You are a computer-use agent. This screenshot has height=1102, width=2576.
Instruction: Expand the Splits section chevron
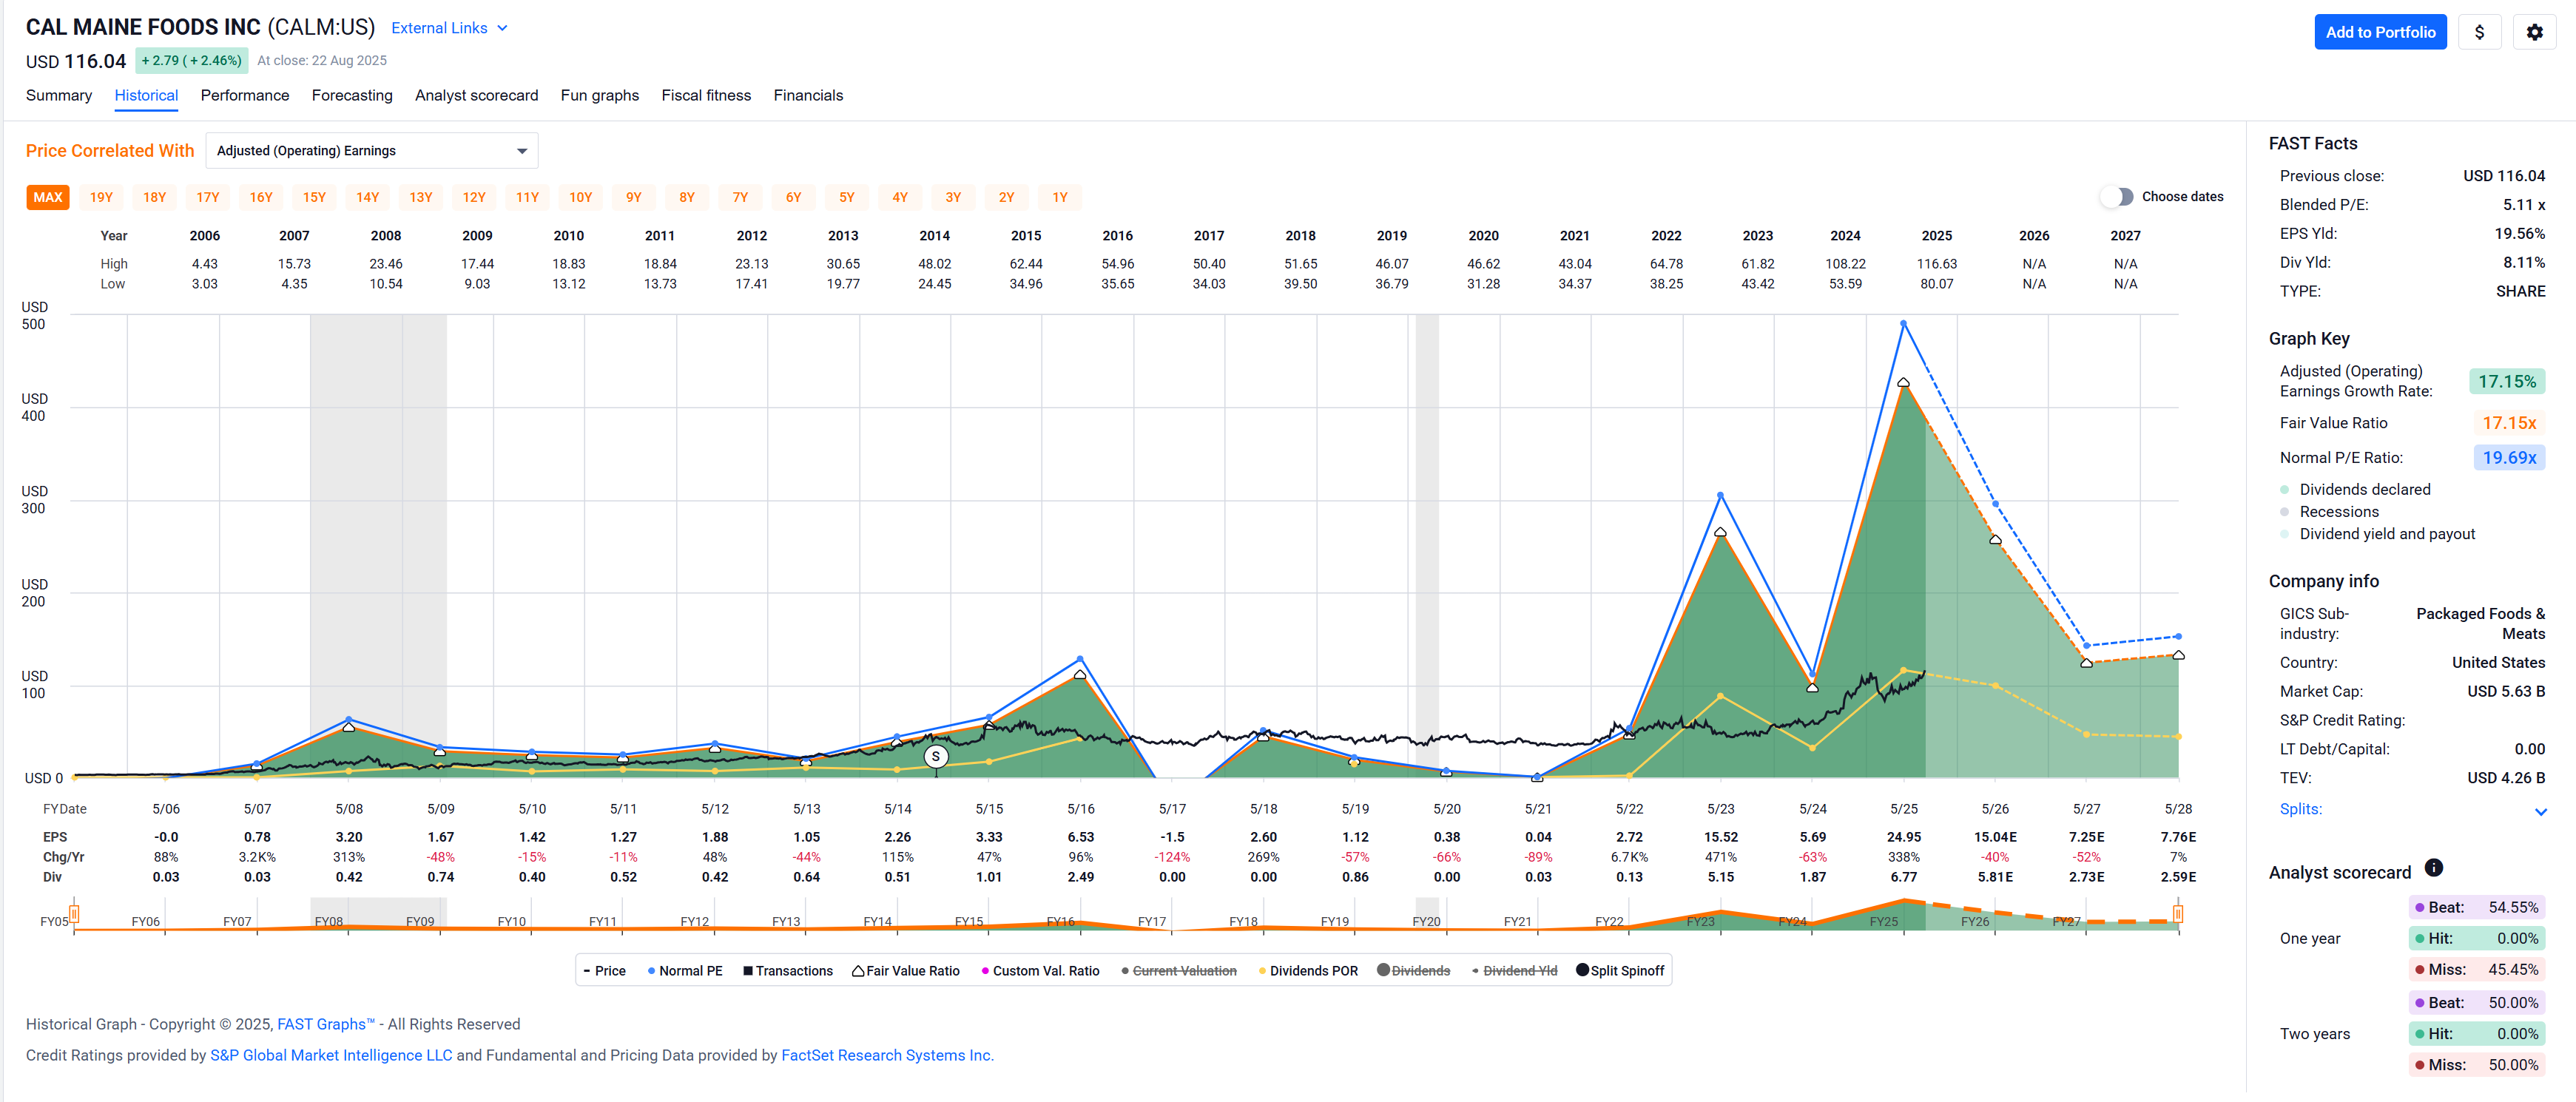pyautogui.click(x=2540, y=811)
